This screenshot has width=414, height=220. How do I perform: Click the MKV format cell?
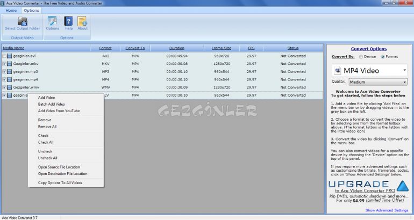click(105, 64)
